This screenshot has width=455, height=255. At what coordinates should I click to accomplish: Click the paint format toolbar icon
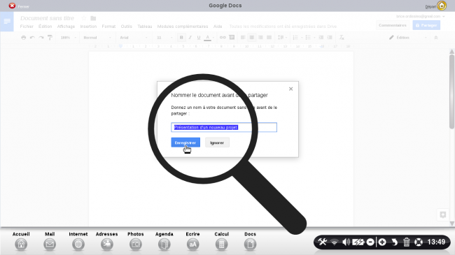click(50, 38)
